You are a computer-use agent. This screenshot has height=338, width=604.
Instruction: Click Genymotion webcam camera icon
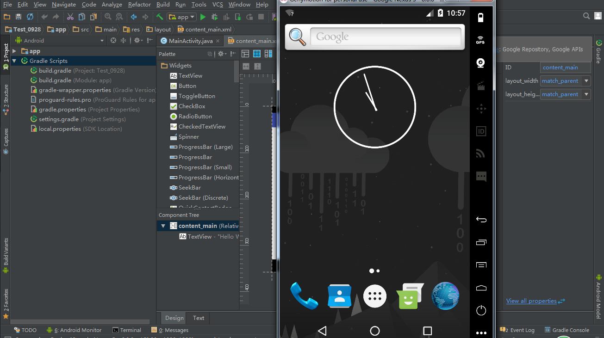coord(481,63)
